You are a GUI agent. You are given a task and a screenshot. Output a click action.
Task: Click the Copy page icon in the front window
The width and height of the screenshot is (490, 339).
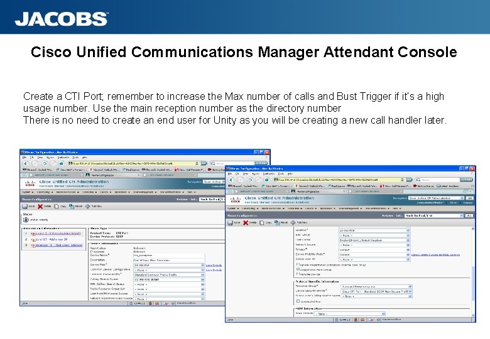(261, 223)
